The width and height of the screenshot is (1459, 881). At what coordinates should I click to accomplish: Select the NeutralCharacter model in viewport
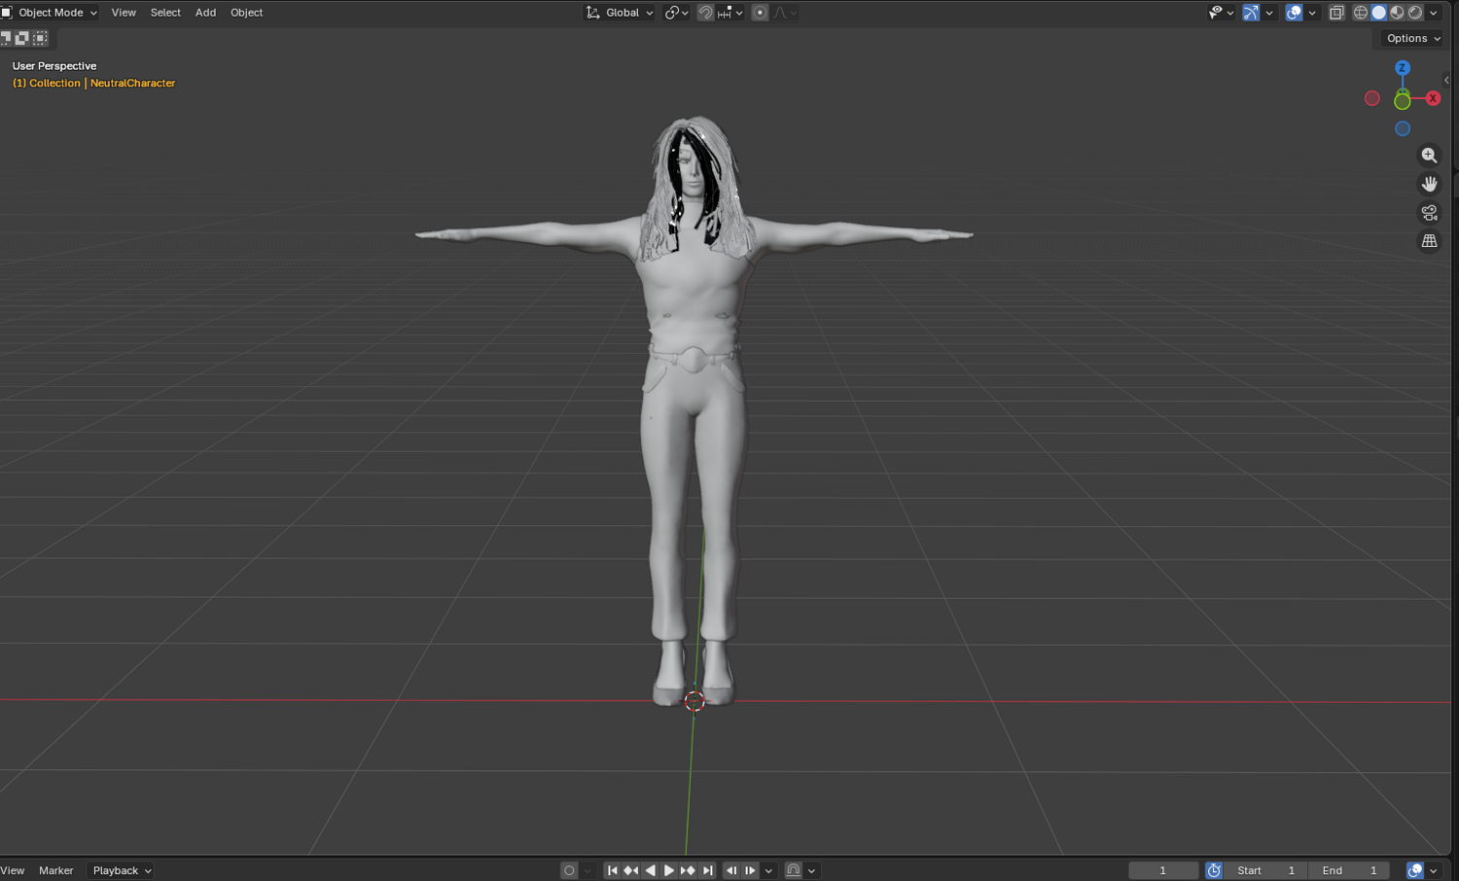pyautogui.click(x=694, y=408)
